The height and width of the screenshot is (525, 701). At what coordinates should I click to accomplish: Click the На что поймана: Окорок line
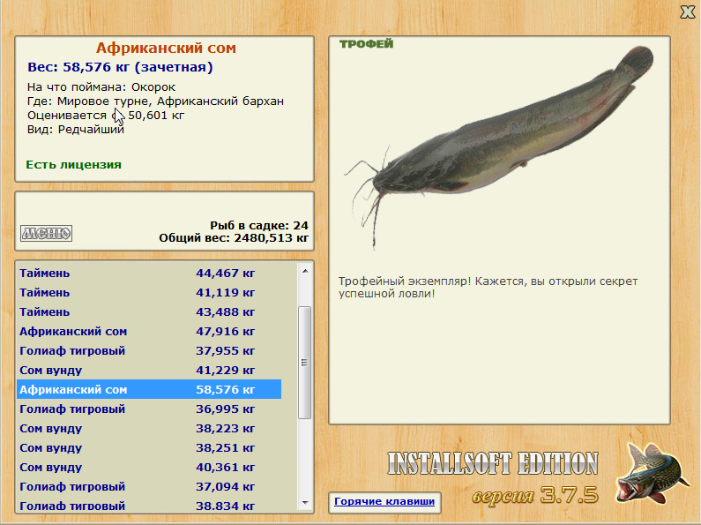coord(101,87)
